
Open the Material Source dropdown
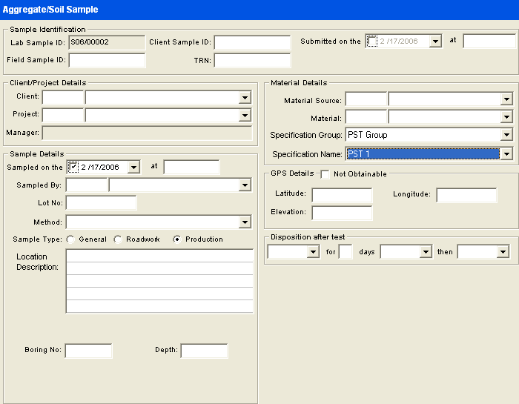pos(506,99)
